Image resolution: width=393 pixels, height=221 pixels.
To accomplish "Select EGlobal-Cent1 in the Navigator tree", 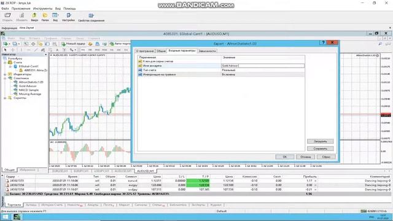I will point(28,66).
